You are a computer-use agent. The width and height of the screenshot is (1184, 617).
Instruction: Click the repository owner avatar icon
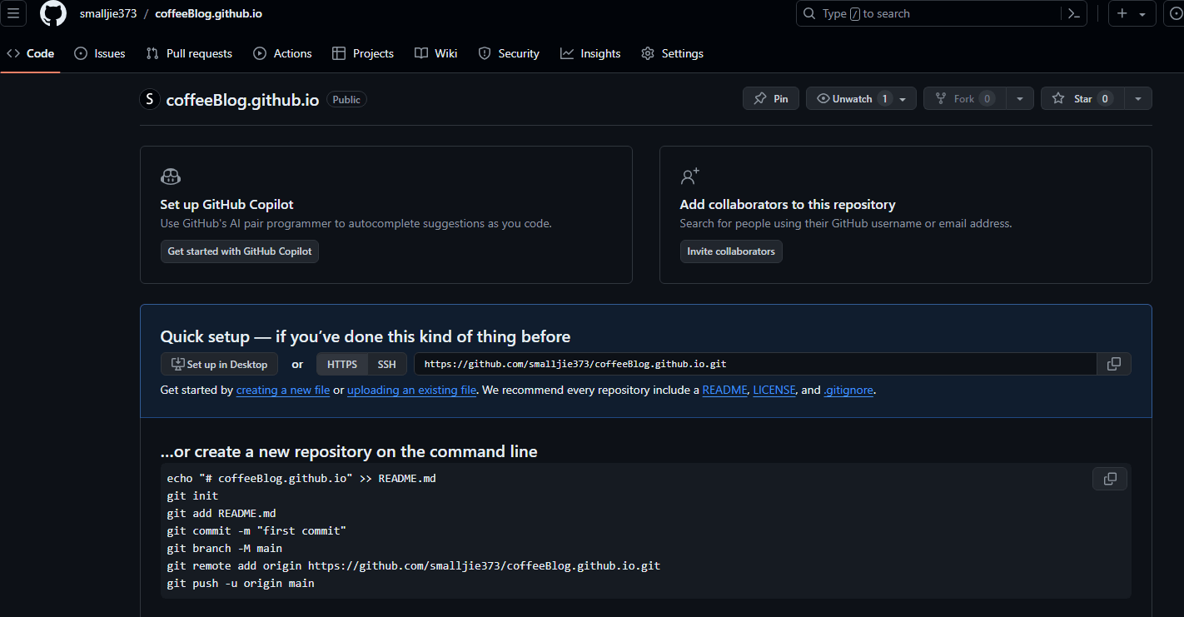tap(149, 99)
